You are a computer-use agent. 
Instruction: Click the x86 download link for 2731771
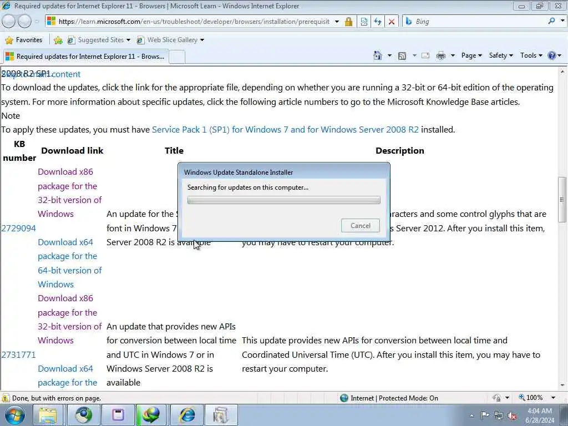click(69, 319)
